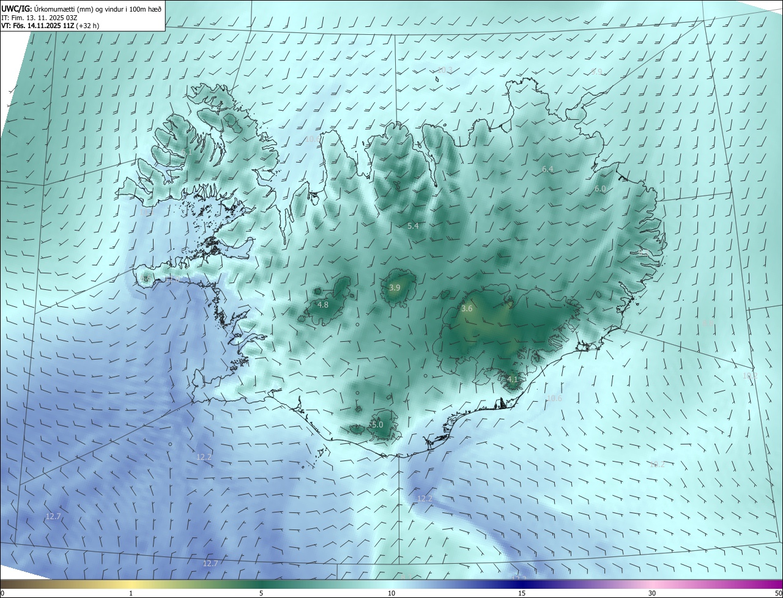Screen dimensions: 783x598
Task: Click the "5" tick on the color scale
Action: pos(261,593)
